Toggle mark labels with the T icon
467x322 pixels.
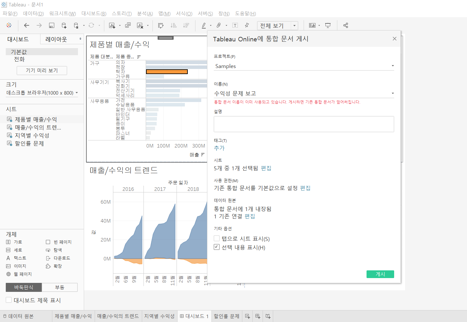click(235, 25)
